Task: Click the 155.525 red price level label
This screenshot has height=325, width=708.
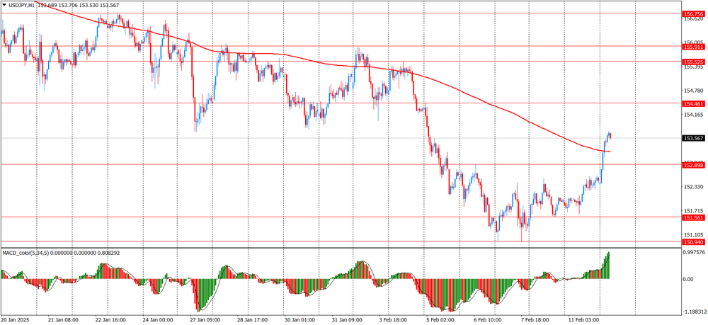Action: pyautogui.click(x=694, y=62)
